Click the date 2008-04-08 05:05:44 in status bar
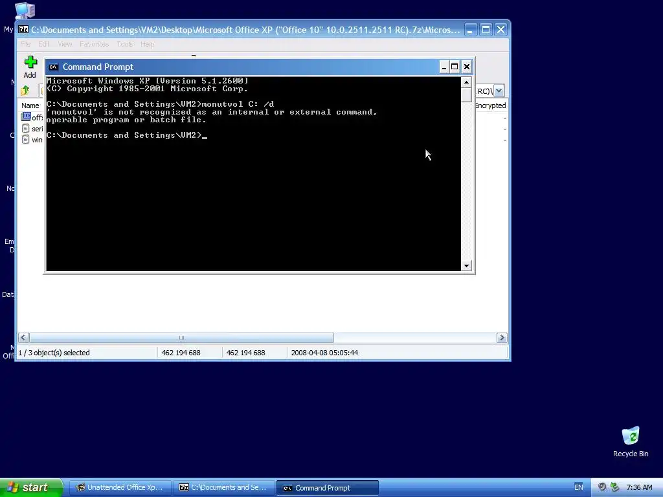 coord(324,353)
